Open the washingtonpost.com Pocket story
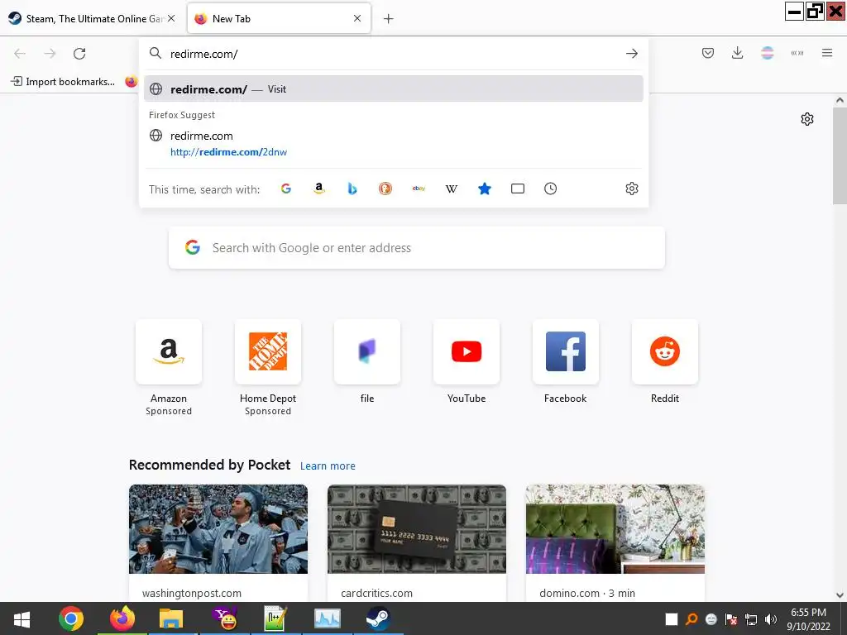 [218, 542]
